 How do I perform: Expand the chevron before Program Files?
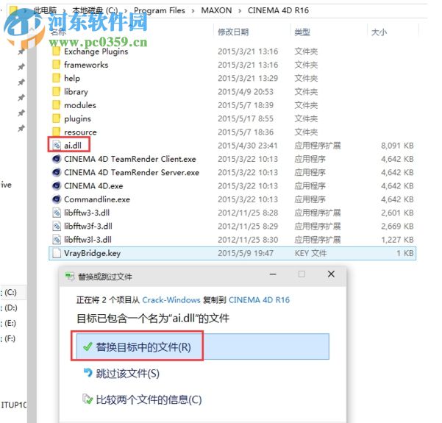pos(126,11)
